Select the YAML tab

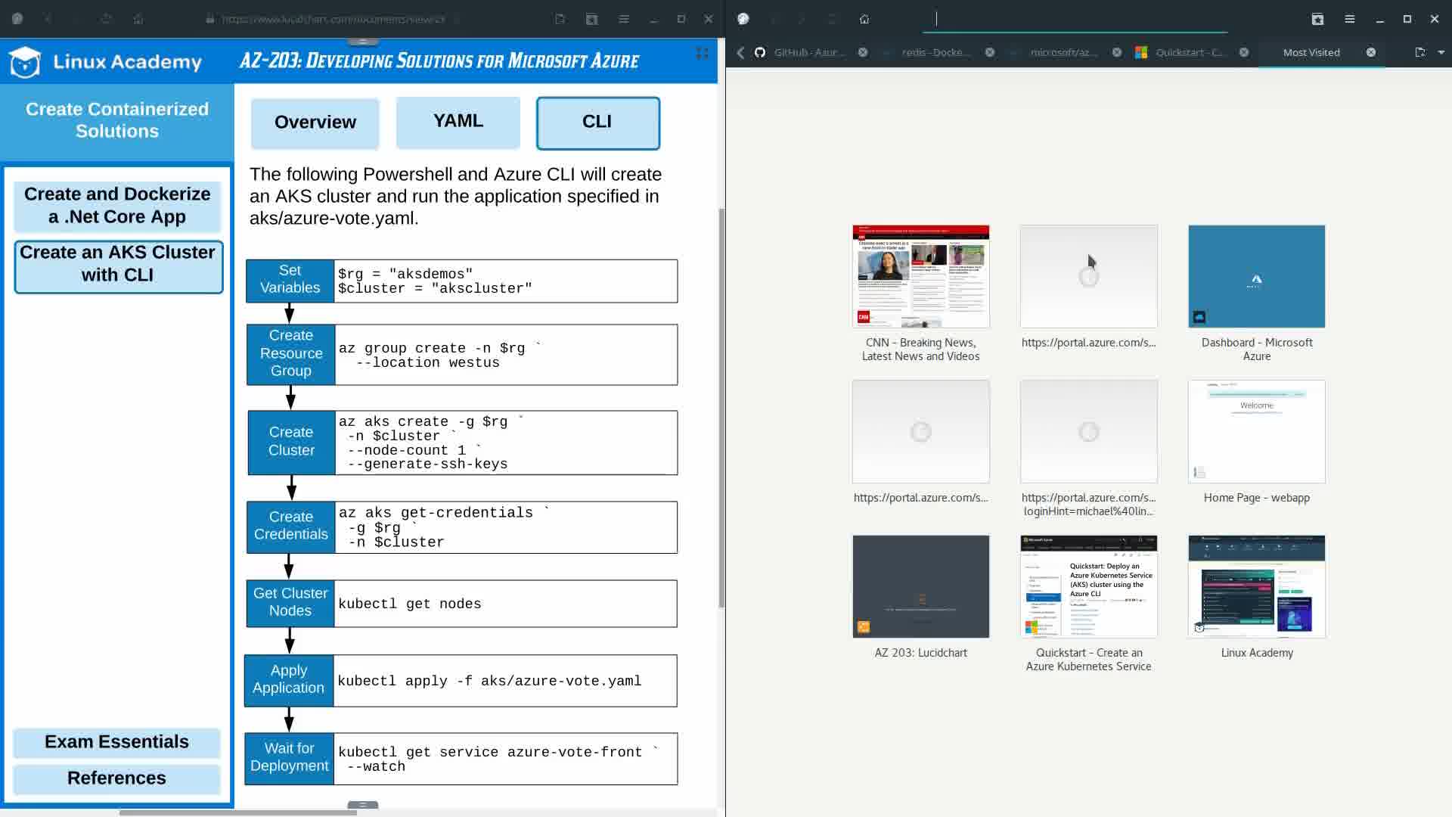458,122
